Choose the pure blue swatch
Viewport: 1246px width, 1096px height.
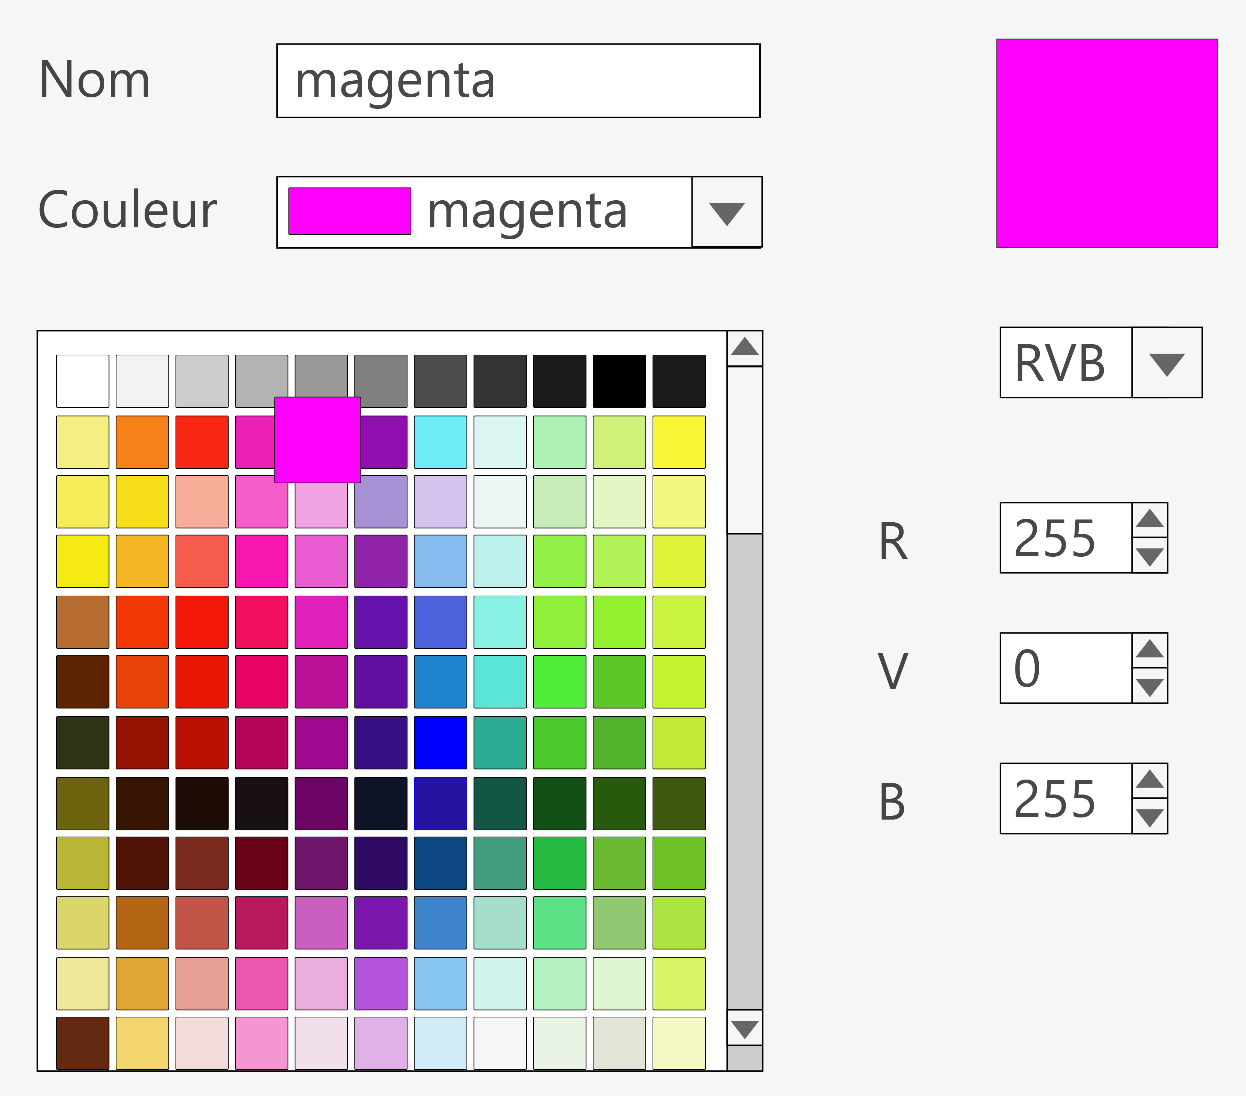pyautogui.click(x=440, y=742)
